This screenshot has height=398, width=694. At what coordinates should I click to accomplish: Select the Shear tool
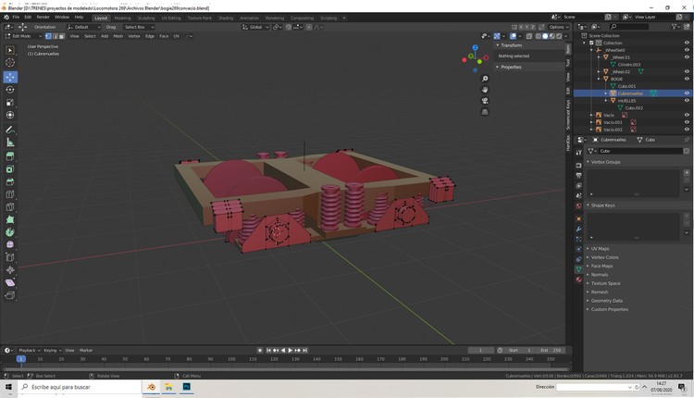10,282
